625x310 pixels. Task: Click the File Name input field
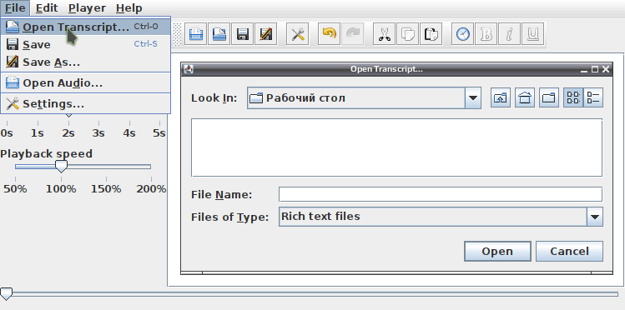click(441, 195)
